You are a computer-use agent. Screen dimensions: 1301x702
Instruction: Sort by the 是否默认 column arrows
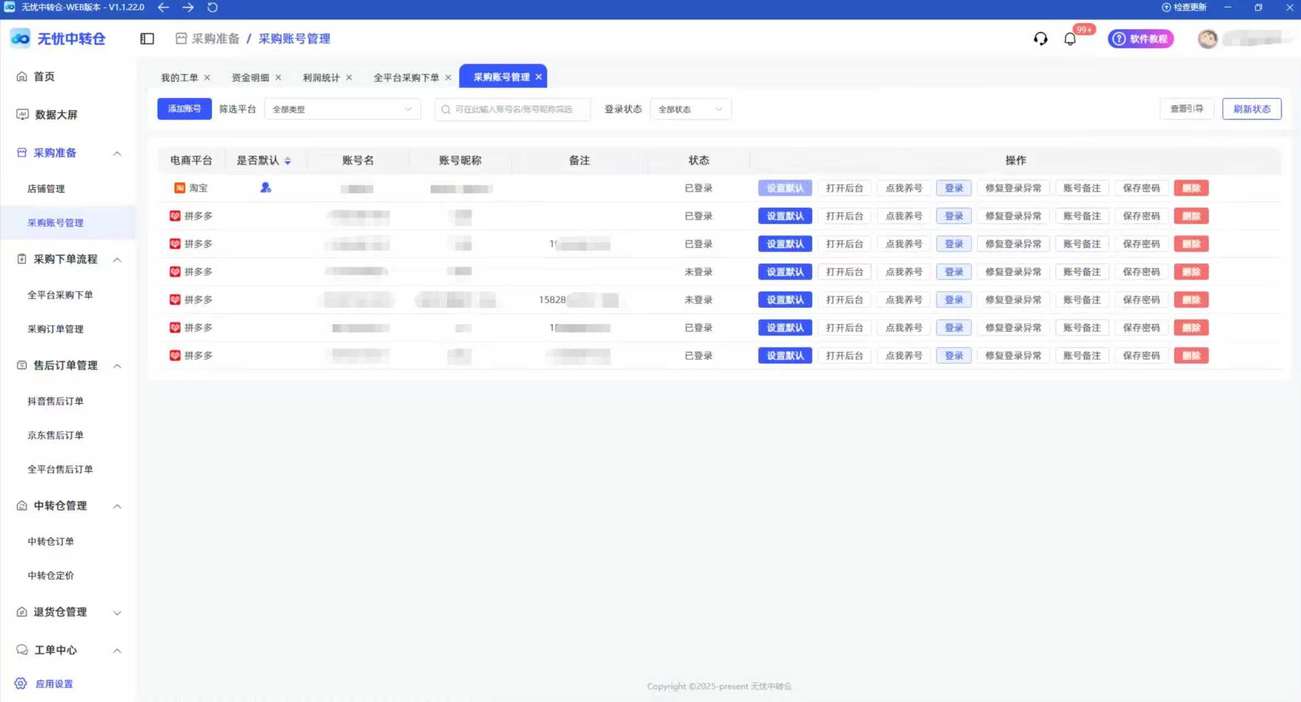(287, 161)
